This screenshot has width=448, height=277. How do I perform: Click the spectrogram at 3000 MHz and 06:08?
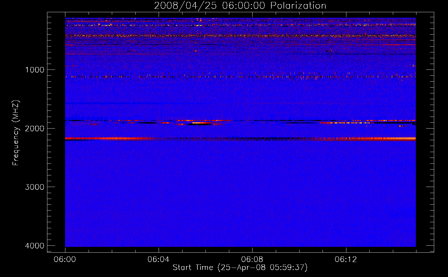tap(252, 187)
